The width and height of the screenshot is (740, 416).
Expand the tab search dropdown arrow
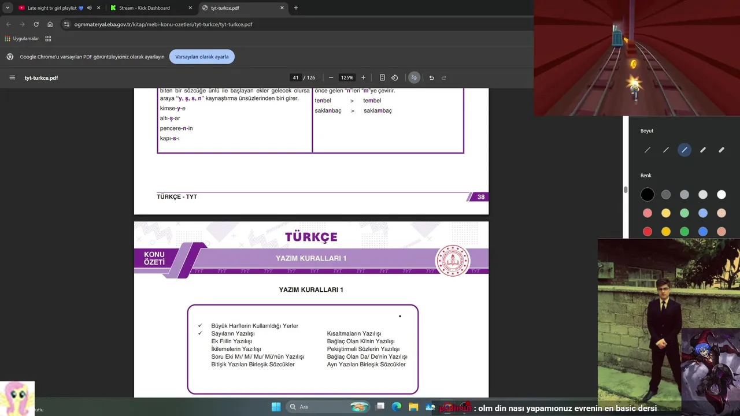pos(8,8)
